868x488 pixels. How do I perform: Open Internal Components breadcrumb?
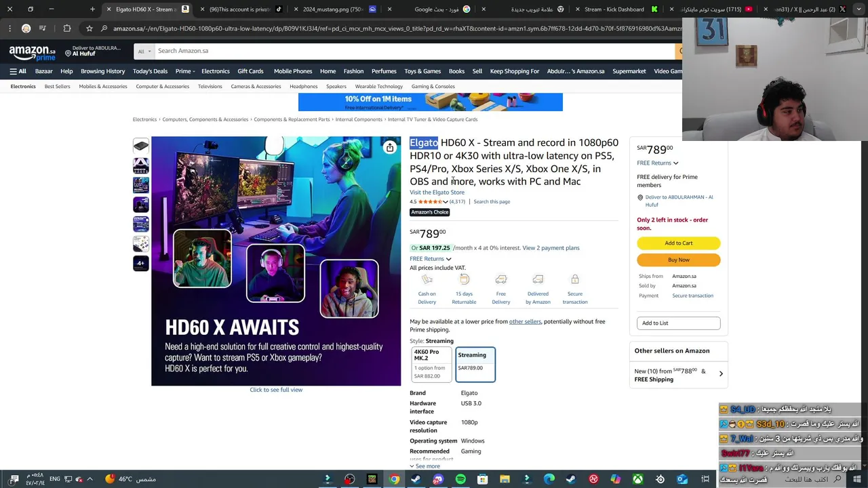coord(359,119)
